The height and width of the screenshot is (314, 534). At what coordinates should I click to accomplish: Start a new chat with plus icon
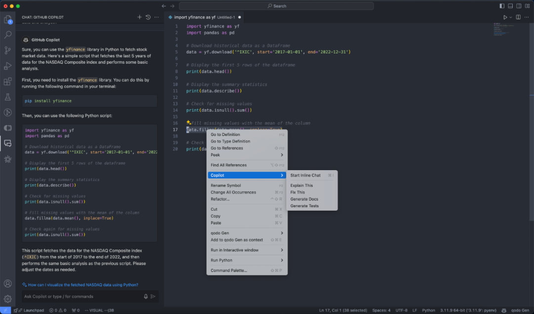click(139, 17)
